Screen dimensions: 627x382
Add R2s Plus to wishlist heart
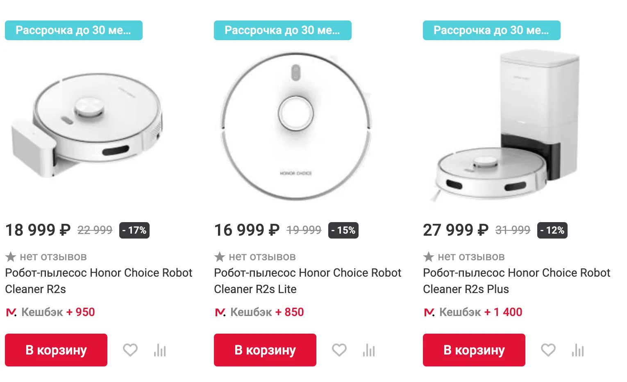(x=548, y=350)
